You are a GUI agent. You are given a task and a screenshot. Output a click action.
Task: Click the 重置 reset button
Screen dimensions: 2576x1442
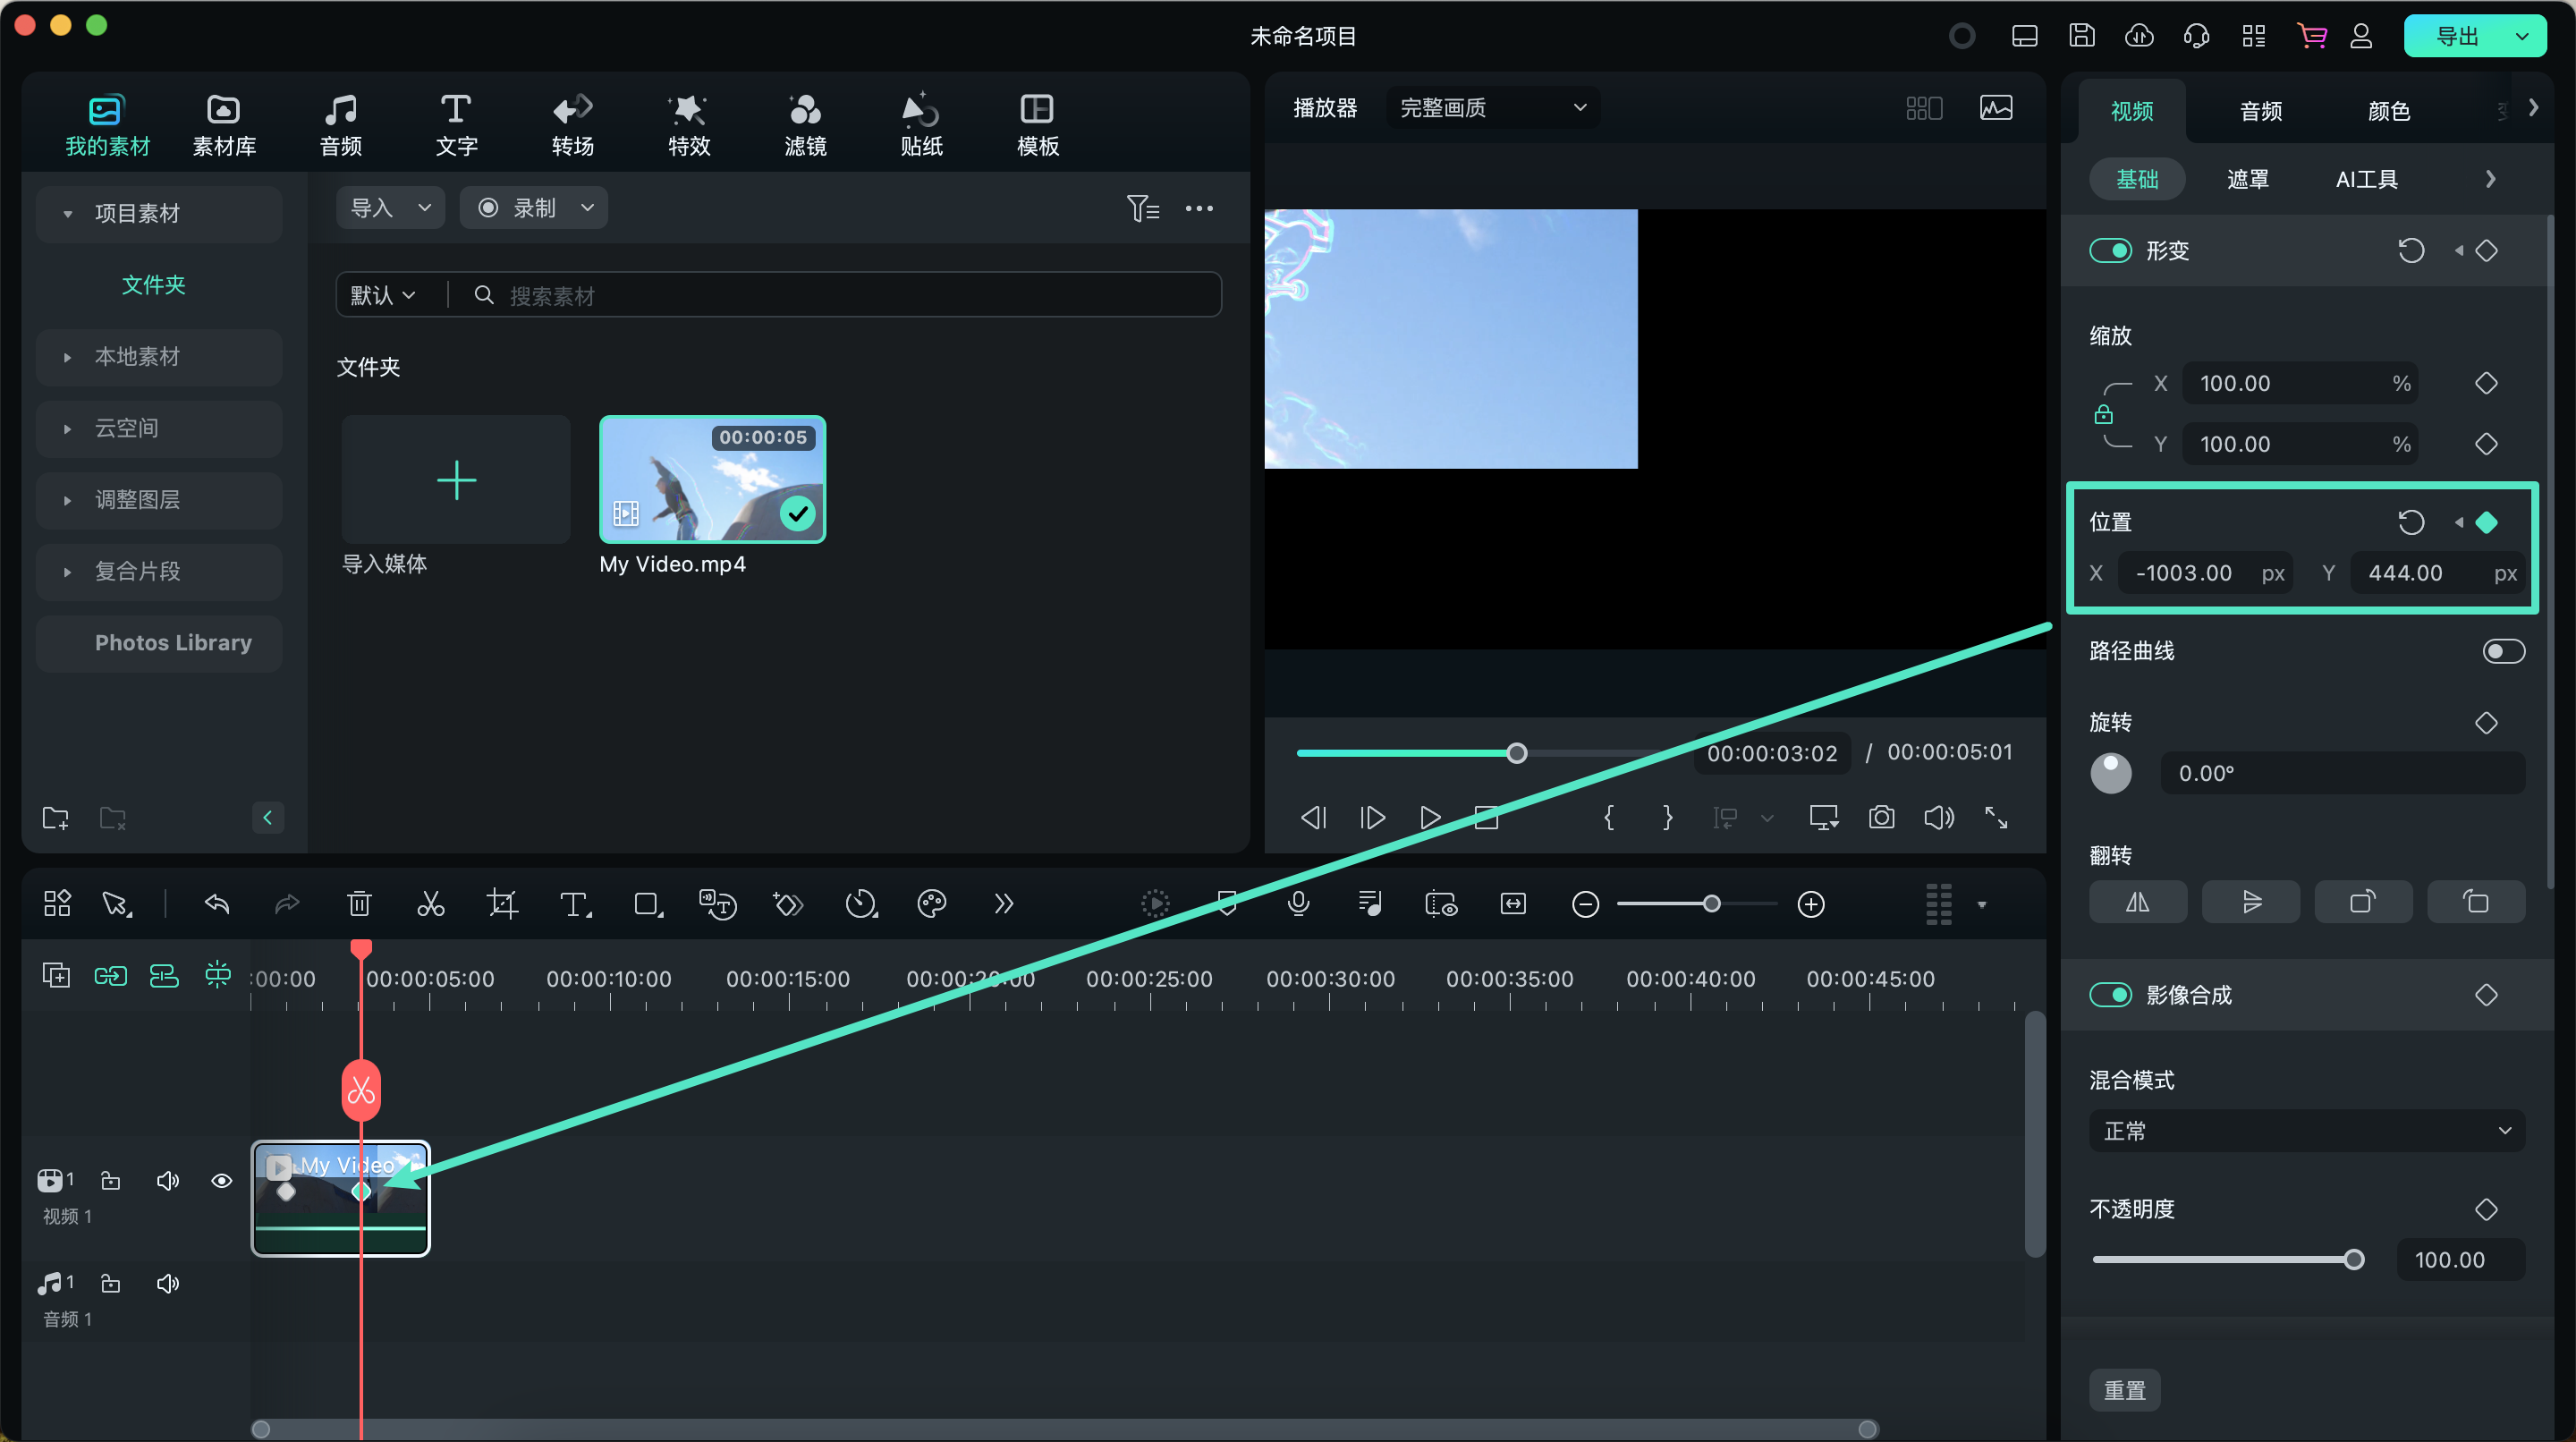[2124, 1390]
